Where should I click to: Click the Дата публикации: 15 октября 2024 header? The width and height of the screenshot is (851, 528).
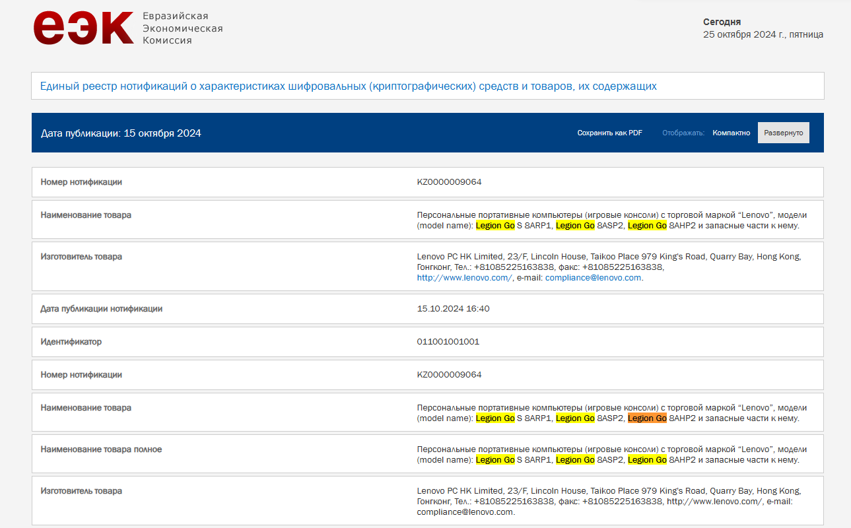121,133
